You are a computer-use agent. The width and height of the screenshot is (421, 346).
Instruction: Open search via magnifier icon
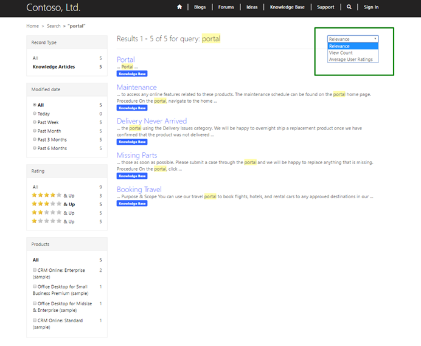click(349, 7)
